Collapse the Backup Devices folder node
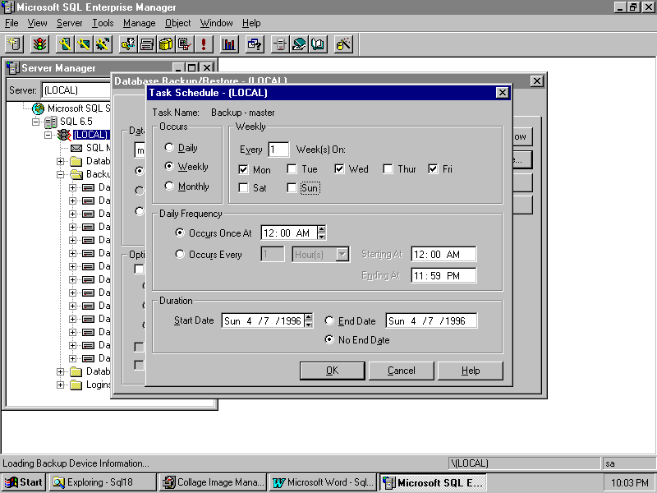The image size is (657, 493). coord(61,174)
